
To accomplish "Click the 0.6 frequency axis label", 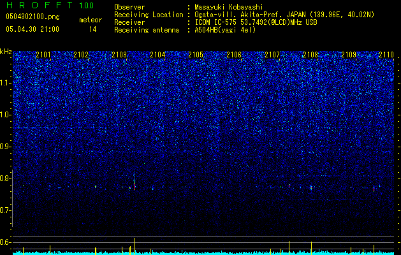I will (x=5, y=242).
